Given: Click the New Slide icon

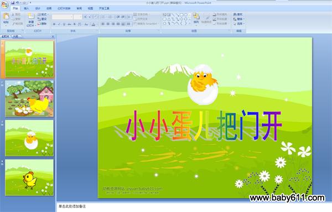Looking at the screenshot, I should [31, 17].
